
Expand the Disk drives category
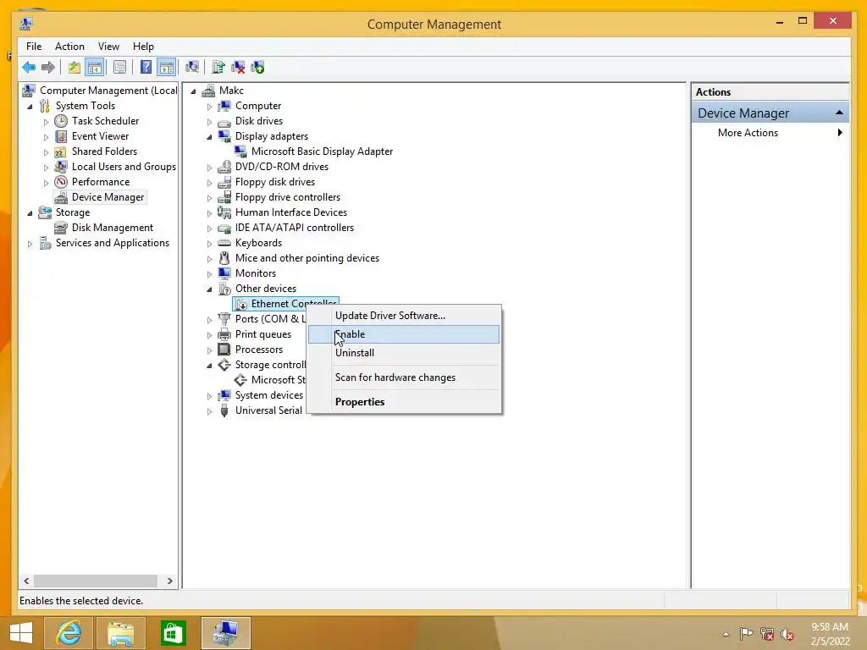[210, 122]
